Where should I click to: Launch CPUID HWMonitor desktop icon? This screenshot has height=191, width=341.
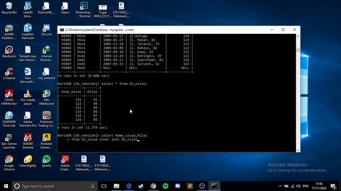point(9,97)
